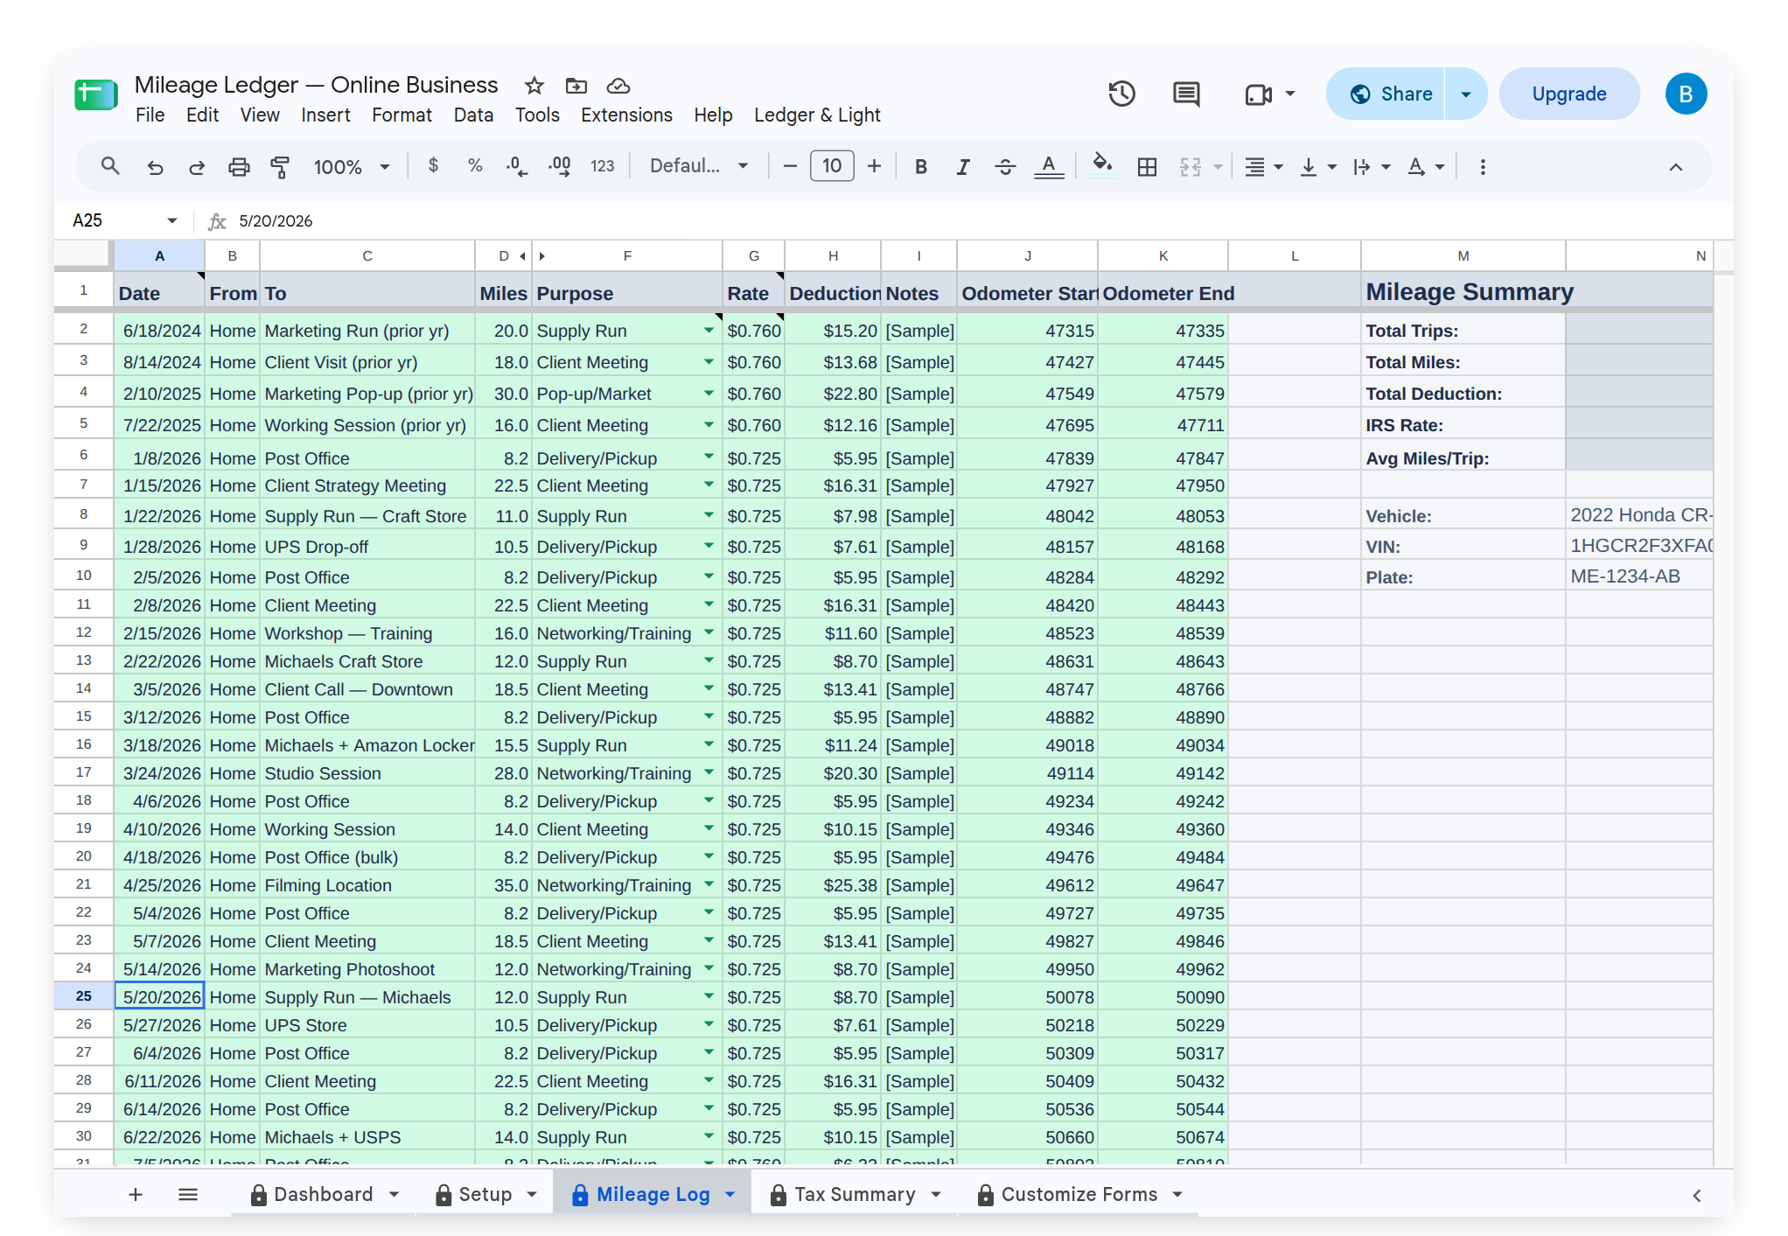Open Purpose dropdown for Filming Location row
This screenshot has height=1236, width=1788.
[709, 884]
